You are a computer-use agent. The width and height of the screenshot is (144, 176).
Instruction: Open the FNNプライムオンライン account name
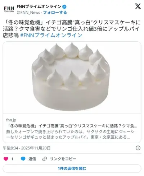(x=39, y=7)
